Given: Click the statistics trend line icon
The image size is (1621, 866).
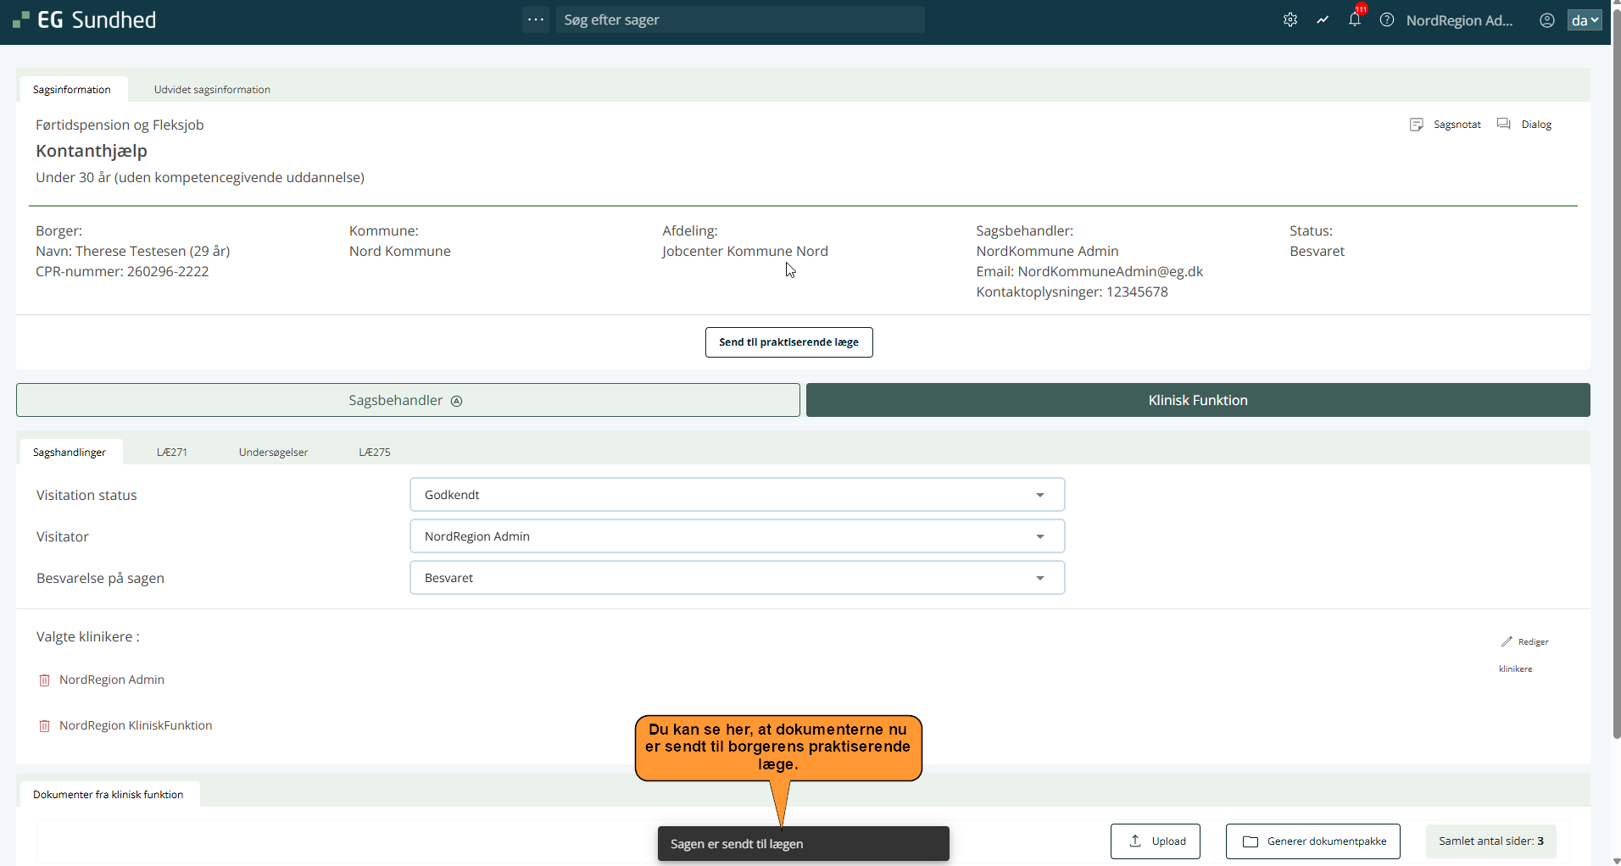Looking at the screenshot, I should click(x=1322, y=20).
